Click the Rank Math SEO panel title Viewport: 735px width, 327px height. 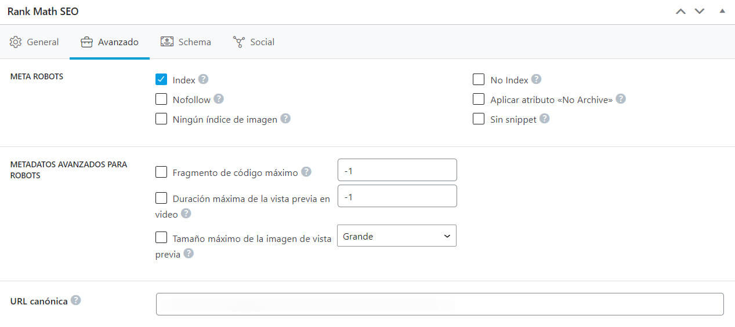click(43, 12)
